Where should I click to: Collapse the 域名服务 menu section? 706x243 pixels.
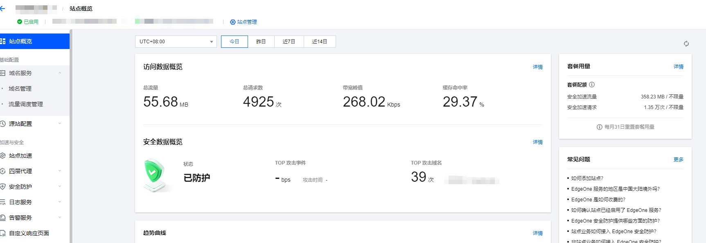point(60,73)
